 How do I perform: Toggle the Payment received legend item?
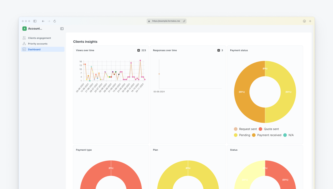click(267, 135)
